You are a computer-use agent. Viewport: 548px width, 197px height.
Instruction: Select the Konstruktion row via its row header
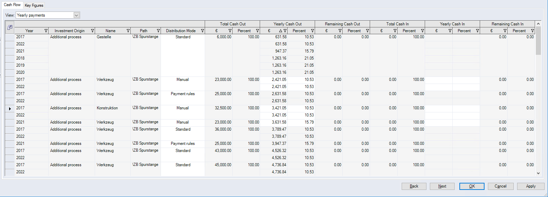(x=10, y=108)
